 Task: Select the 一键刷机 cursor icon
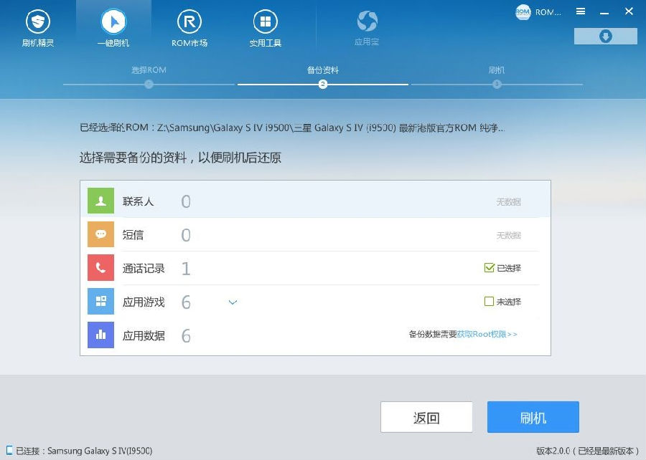click(x=113, y=21)
